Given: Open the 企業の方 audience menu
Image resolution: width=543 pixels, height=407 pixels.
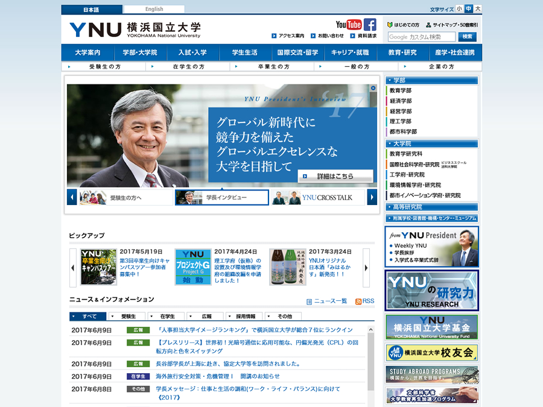Looking at the screenshot, I should point(440,66).
